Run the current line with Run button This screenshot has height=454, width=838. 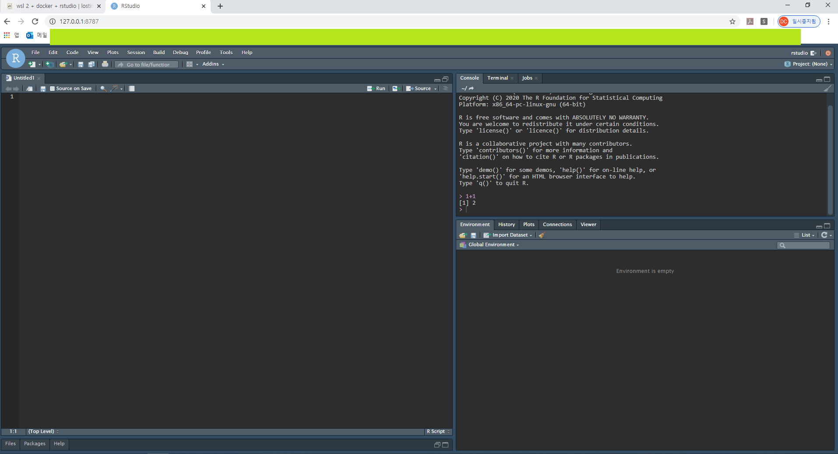(377, 88)
